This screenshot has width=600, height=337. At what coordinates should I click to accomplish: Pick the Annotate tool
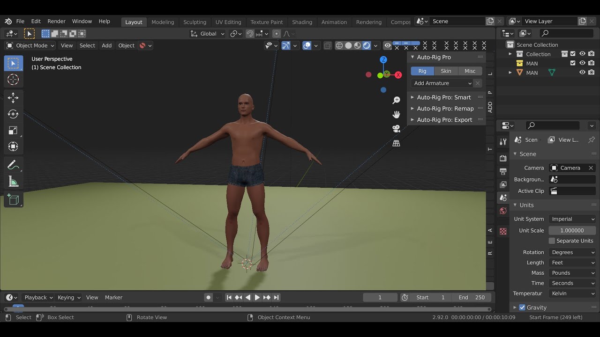pos(13,165)
